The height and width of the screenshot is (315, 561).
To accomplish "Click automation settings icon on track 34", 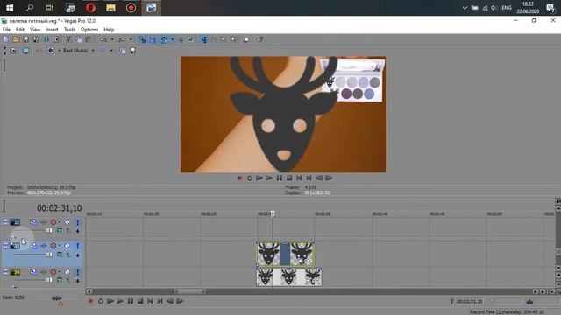I will pos(53,272).
